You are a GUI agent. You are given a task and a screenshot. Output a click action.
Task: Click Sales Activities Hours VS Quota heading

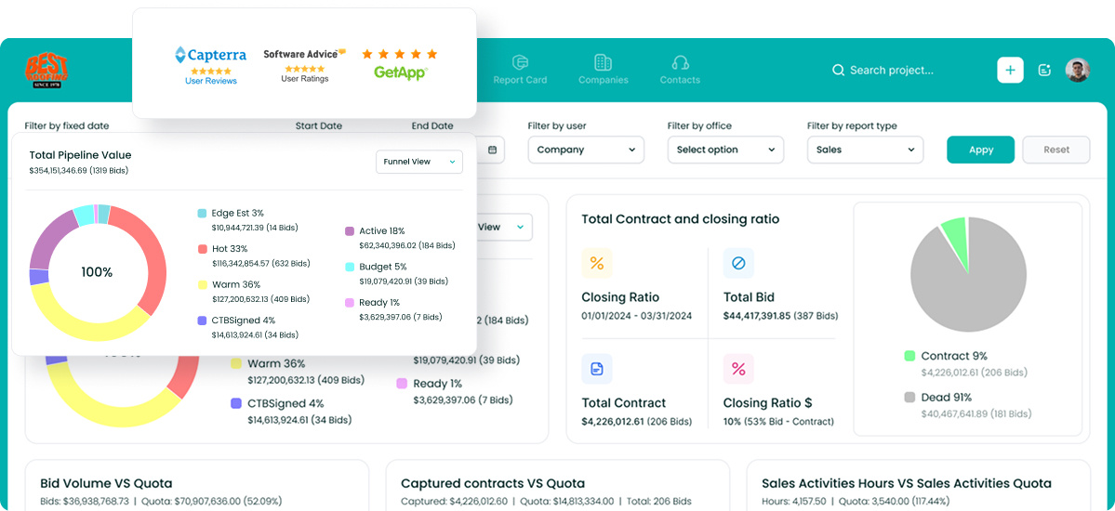coord(906,483)
